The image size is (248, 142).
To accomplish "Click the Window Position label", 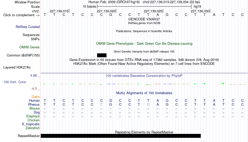I will click(27, 2).
